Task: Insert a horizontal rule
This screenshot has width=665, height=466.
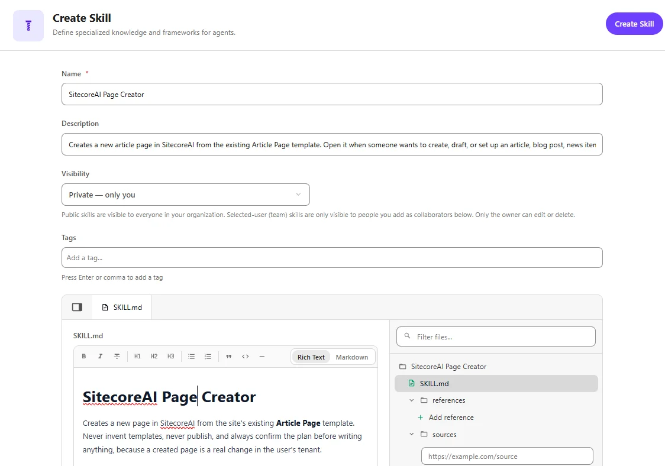Action: (x=262, y=356)
